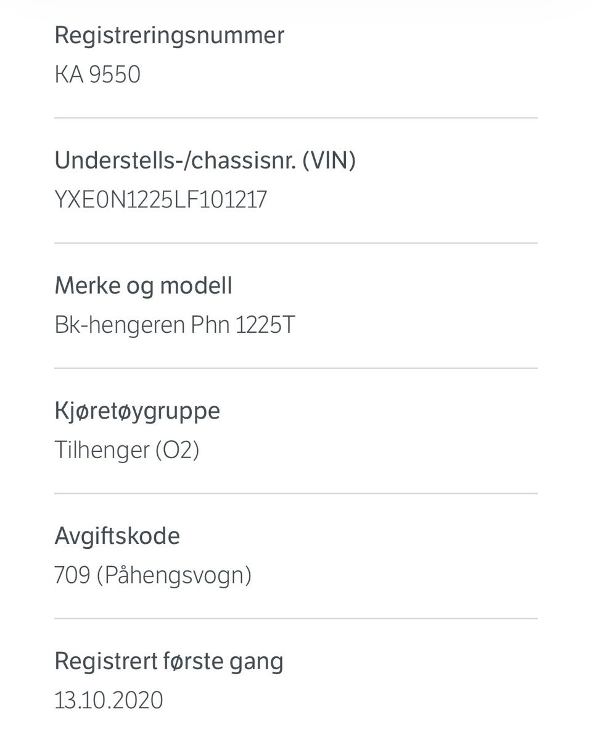
Task: Click the Registrert første gang label
Action: 169,661
